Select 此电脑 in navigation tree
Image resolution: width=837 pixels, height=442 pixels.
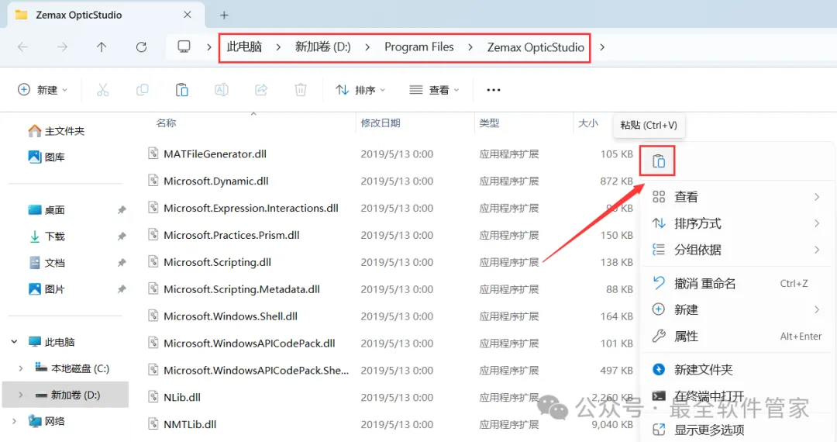(51, 342)
